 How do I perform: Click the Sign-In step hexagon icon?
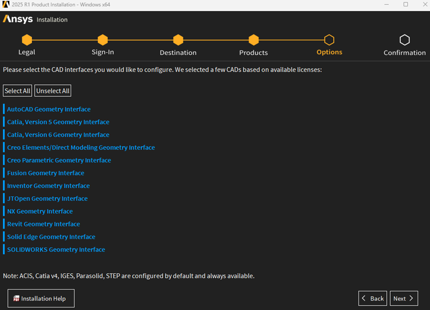[102, 40]
